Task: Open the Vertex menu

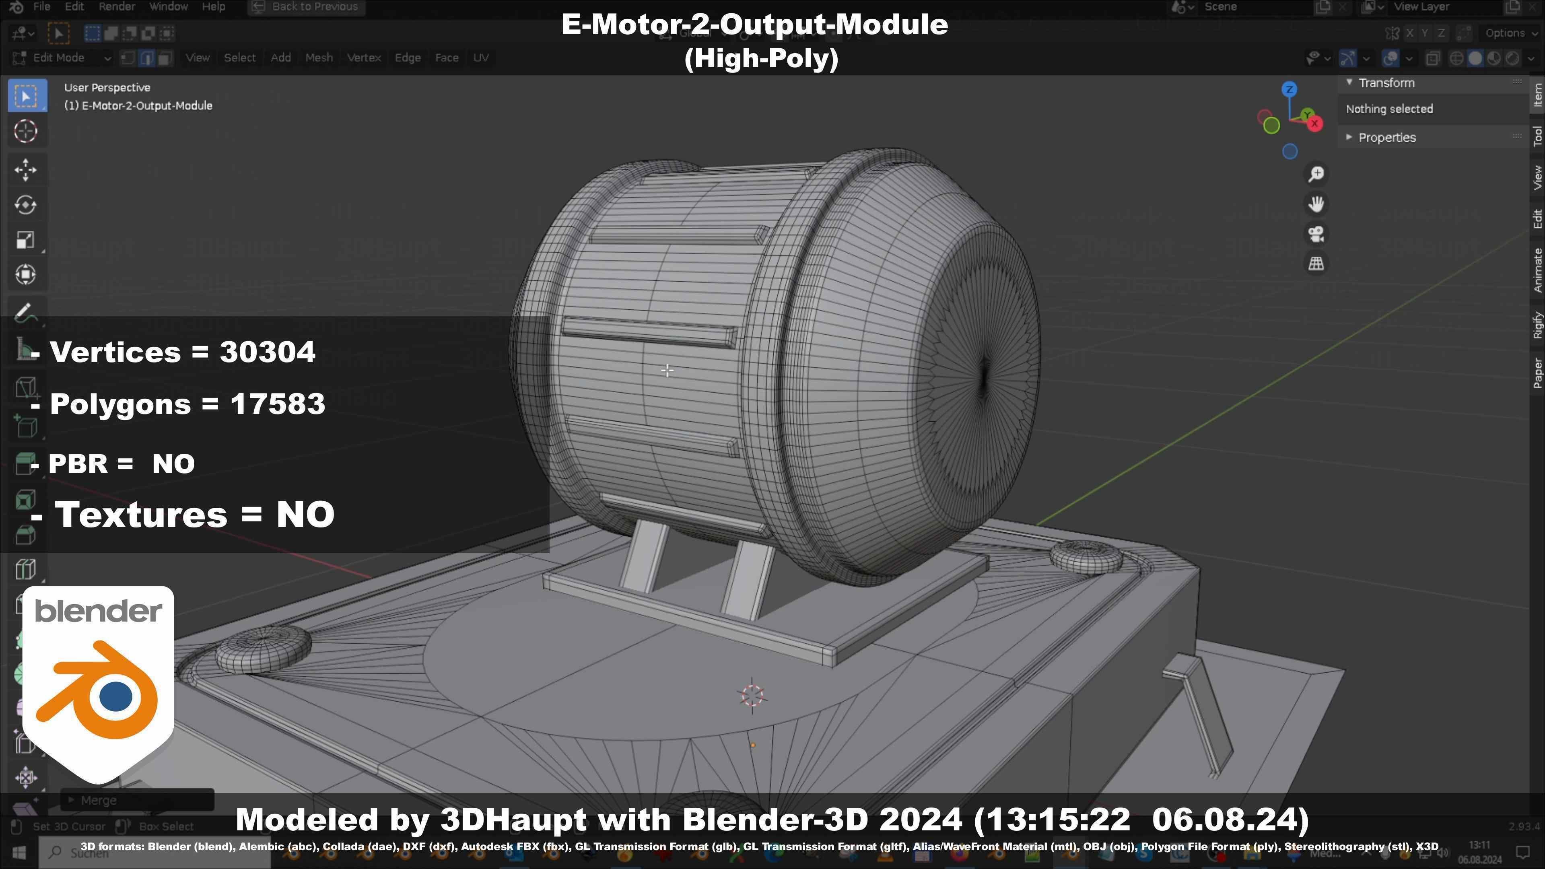Action: (364, 58)
